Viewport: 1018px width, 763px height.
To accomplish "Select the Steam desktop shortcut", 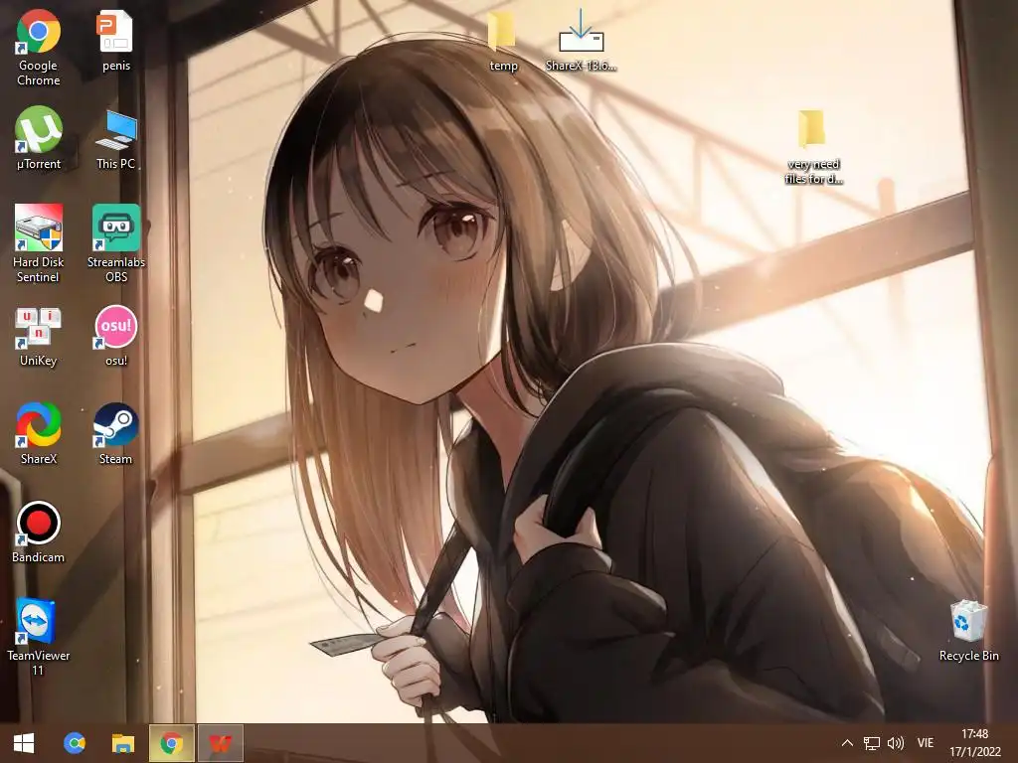I will (115, 433).
